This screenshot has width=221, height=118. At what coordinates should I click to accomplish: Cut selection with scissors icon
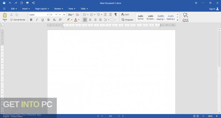[12, 14]
